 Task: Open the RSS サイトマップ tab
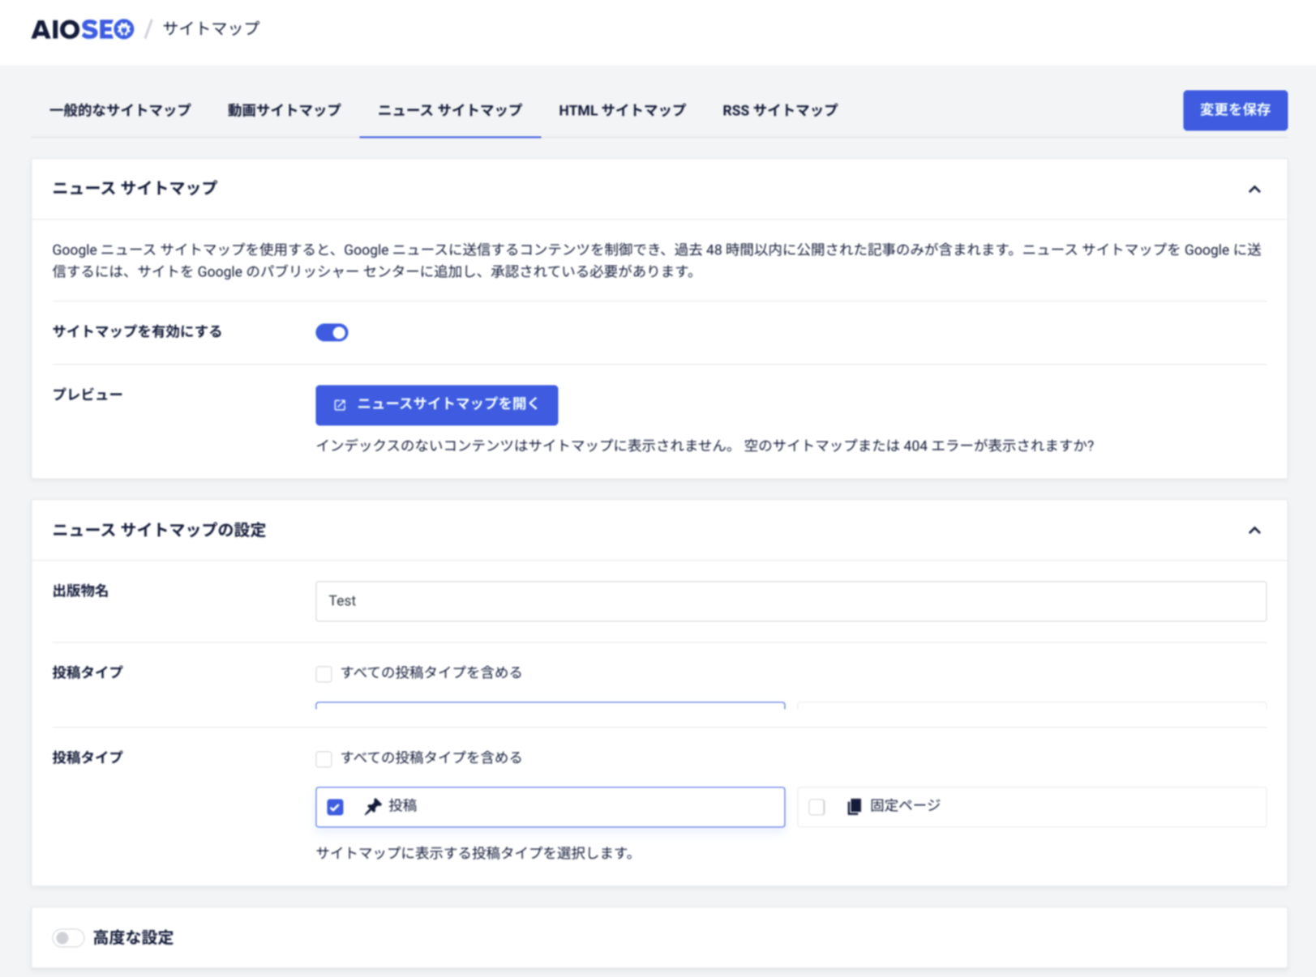coord(780,110)
